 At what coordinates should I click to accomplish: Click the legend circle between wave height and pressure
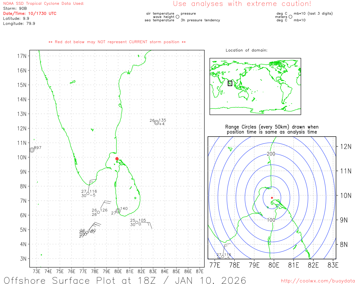[x=177, y=17]
